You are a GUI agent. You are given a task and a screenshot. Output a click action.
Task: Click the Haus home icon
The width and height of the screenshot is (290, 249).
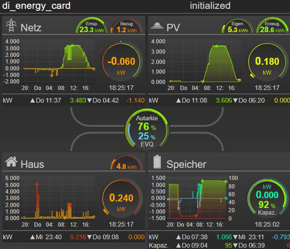tap(11, 162)
